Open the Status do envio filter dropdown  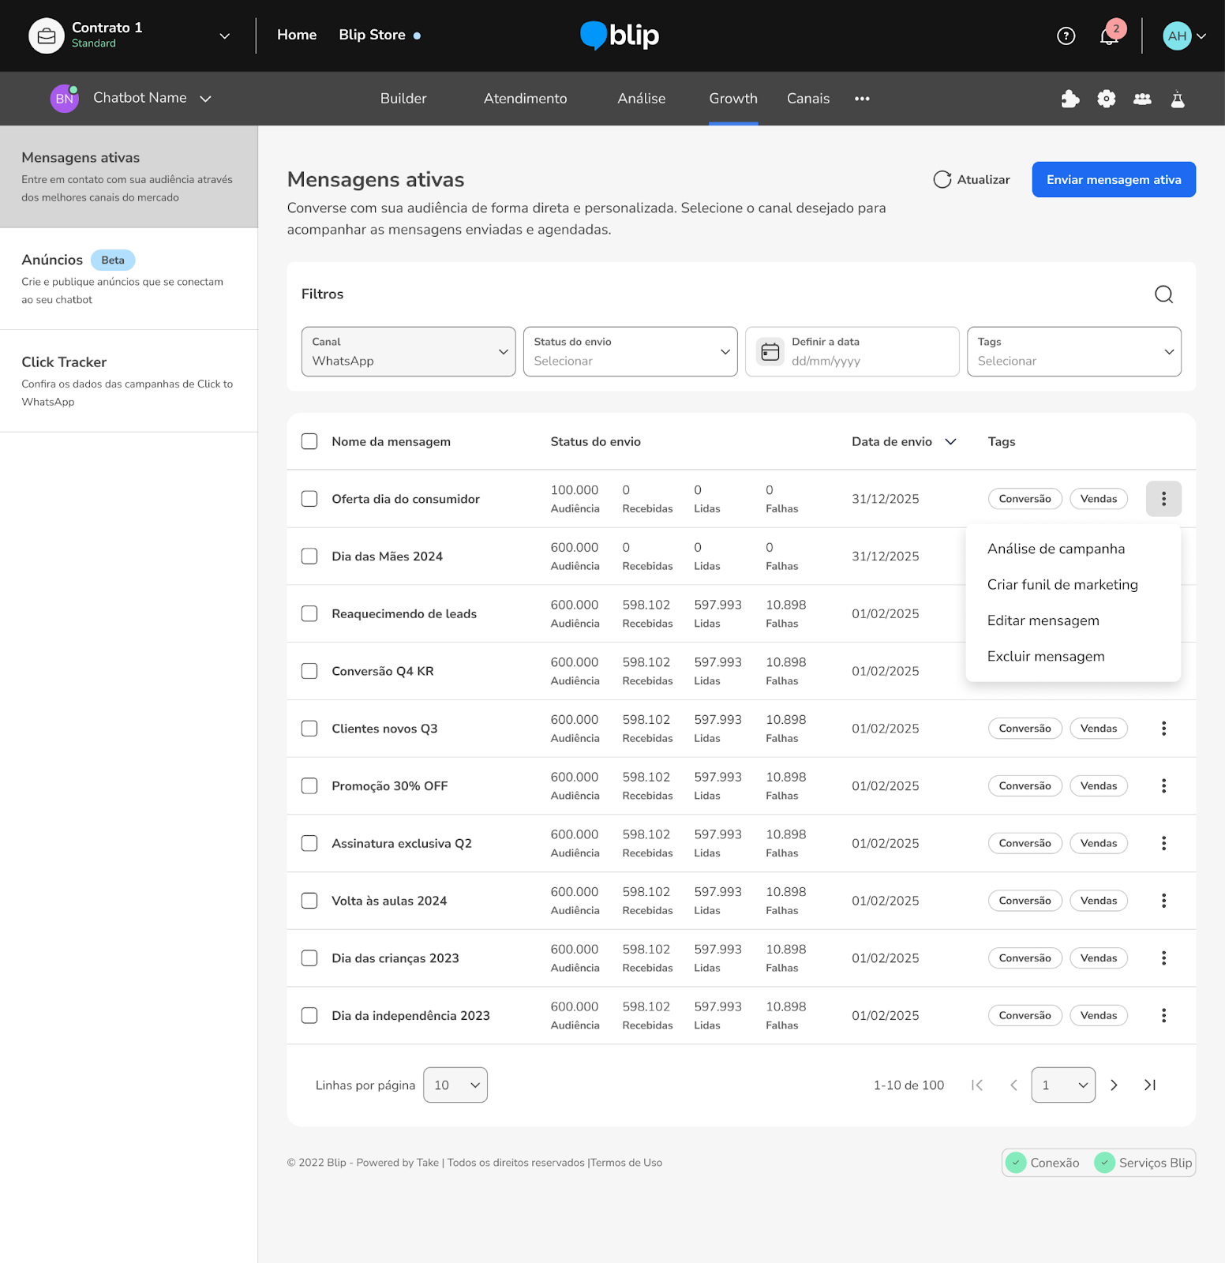click(x=630, y=352)
